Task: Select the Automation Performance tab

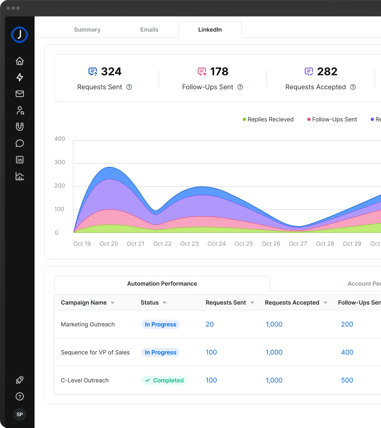Action: point(162,284)
